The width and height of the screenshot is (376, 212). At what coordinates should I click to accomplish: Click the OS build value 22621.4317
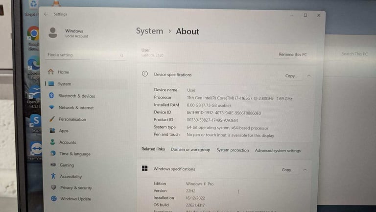coord(195,205)
